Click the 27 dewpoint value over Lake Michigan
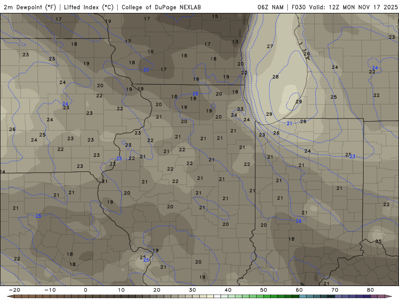The image size is (399, 299). 270,46
